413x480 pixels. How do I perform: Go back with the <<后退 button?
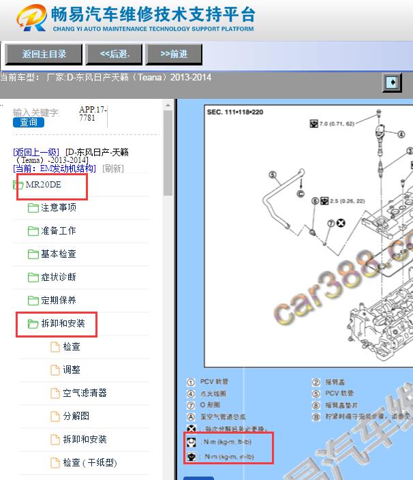[114, 54]
